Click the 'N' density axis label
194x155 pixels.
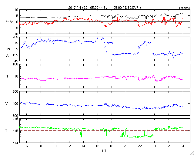click(7, 76)
